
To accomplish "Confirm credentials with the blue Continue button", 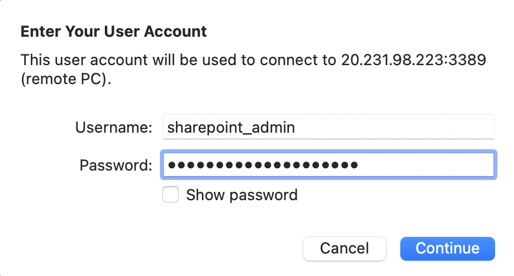I will 447,248.
